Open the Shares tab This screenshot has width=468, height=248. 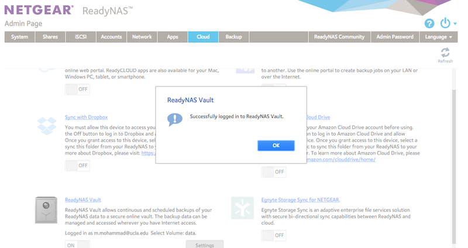click(50, 37)
